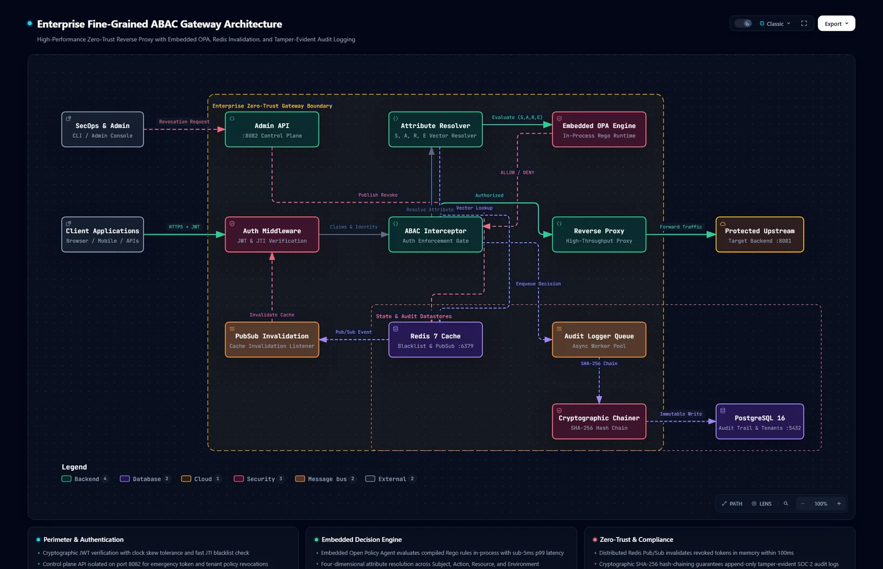Screen dimensions: 883x569
Task: Toggle the dark mode moon switch
Action: pos(743,24)
